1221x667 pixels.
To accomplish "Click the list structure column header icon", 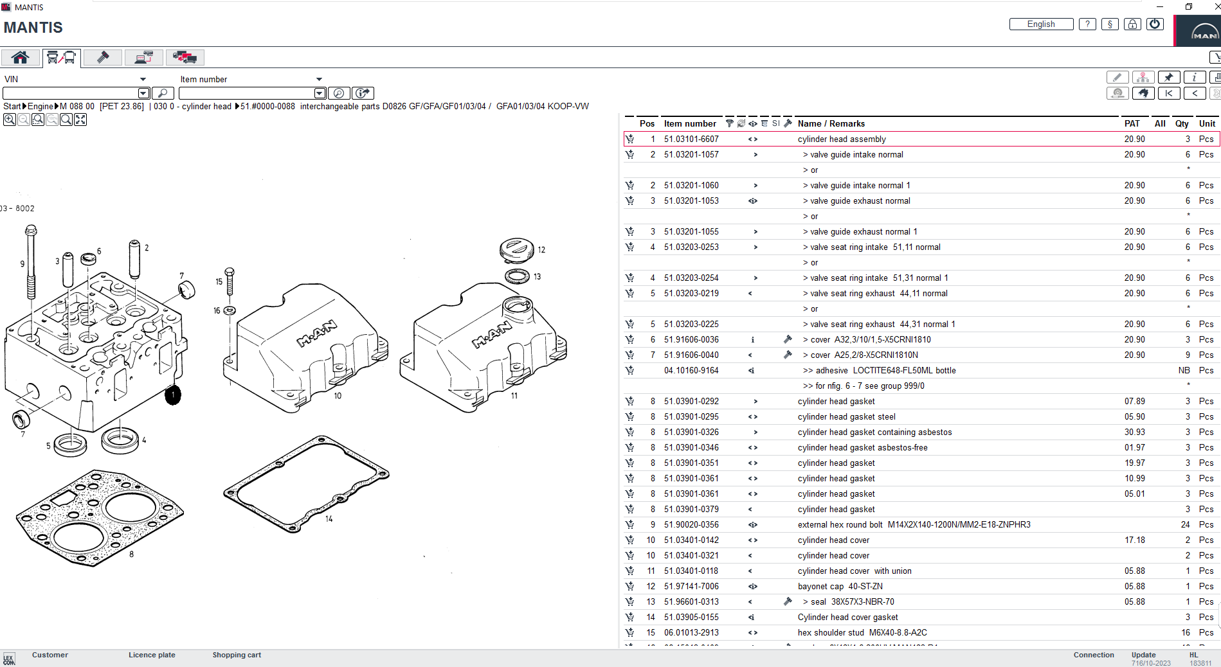I will click(x=764, y=123).
